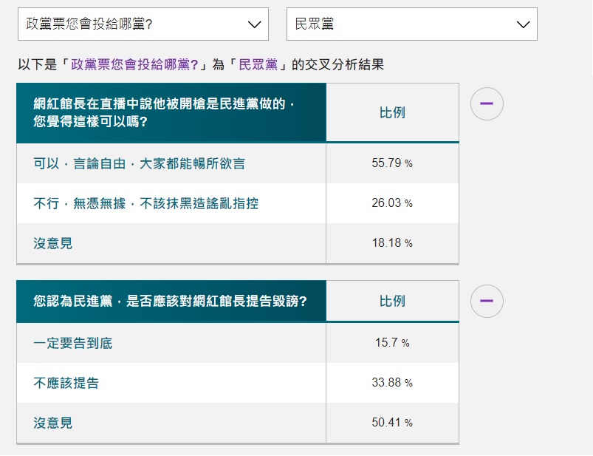Click the 26.03 % value

coord(392,203)
